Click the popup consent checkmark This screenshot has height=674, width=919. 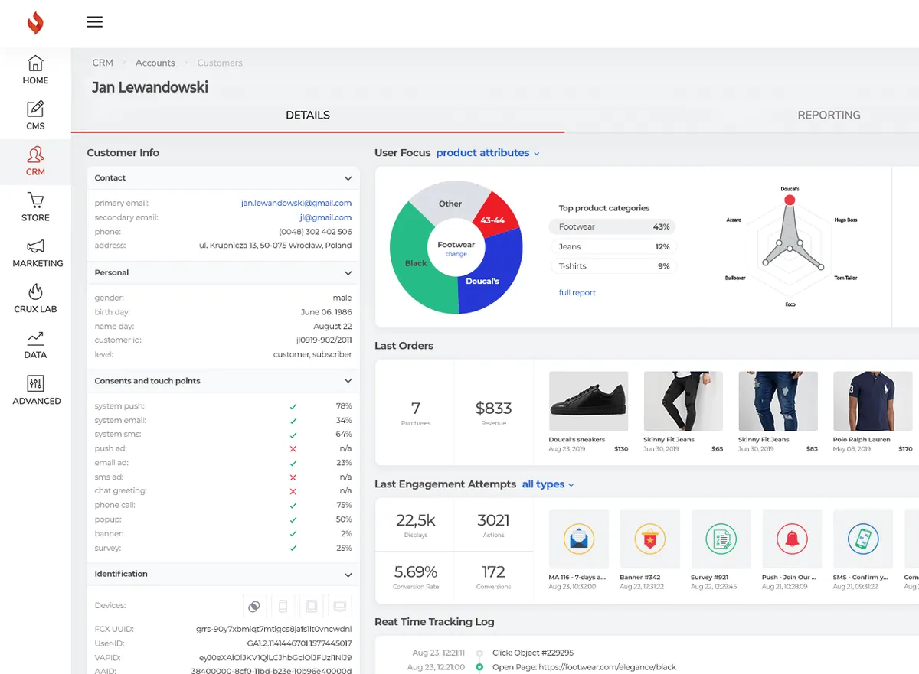(x=293, y=519)
